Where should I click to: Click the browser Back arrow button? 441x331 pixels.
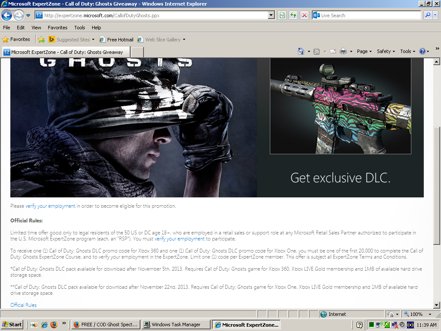coord(6,16)
